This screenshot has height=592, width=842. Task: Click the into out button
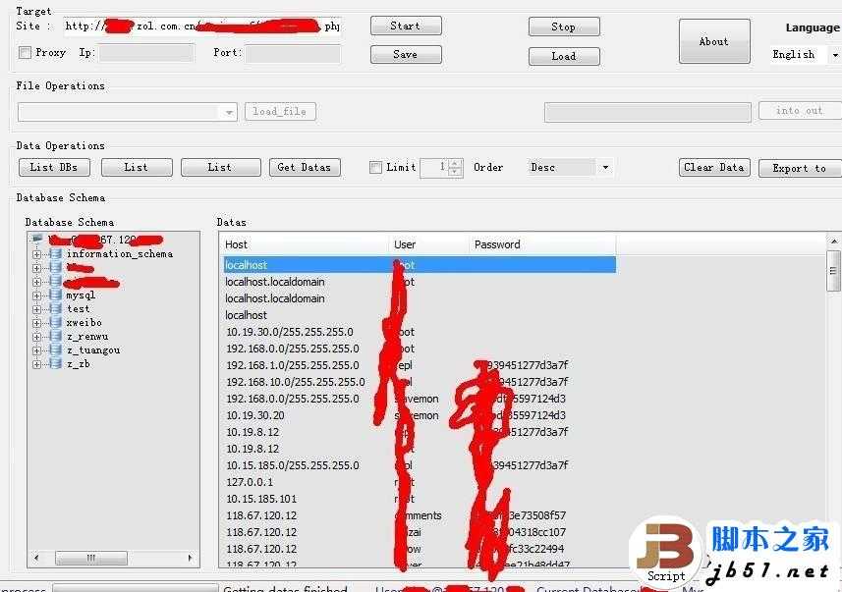point(800,111)
